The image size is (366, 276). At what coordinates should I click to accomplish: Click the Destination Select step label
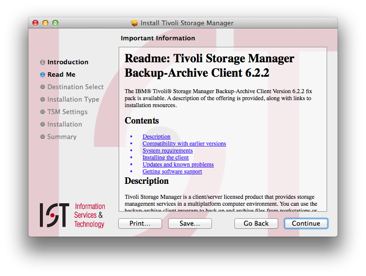[75, 87]
